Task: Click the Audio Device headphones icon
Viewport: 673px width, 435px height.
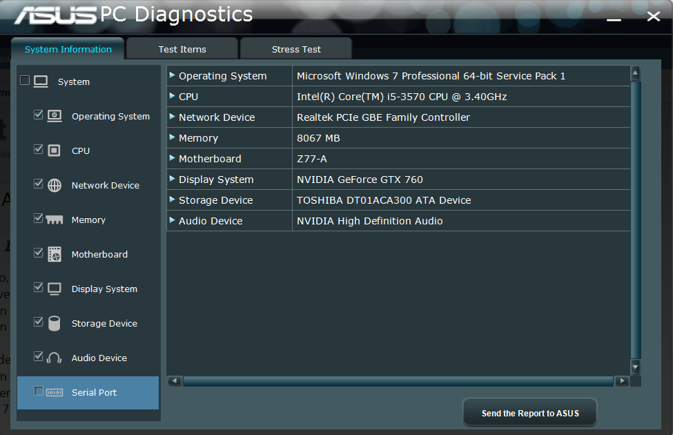Action: tap(54, 358)
